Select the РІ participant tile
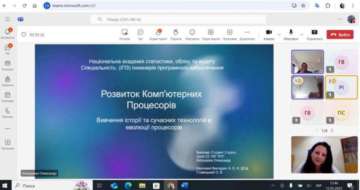This screenshot has width=360, height=190. (x=341, y=87)
